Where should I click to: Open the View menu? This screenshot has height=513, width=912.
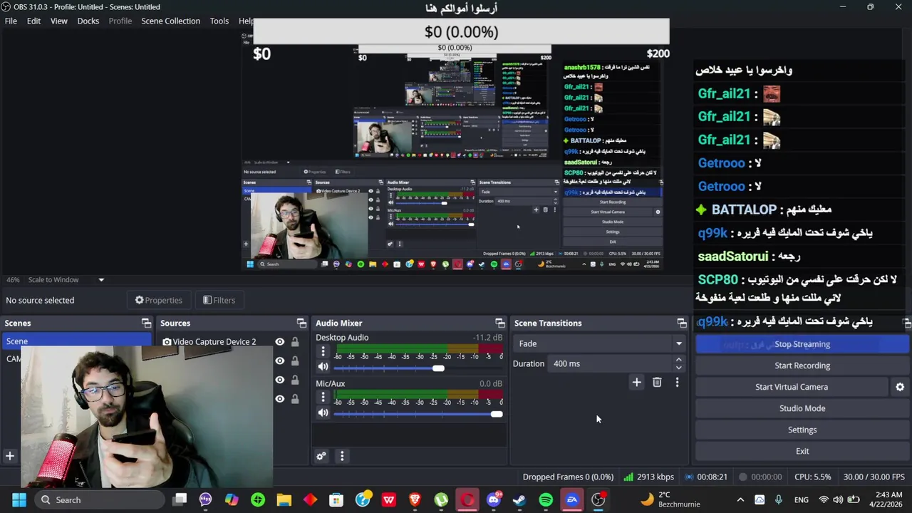59,21
